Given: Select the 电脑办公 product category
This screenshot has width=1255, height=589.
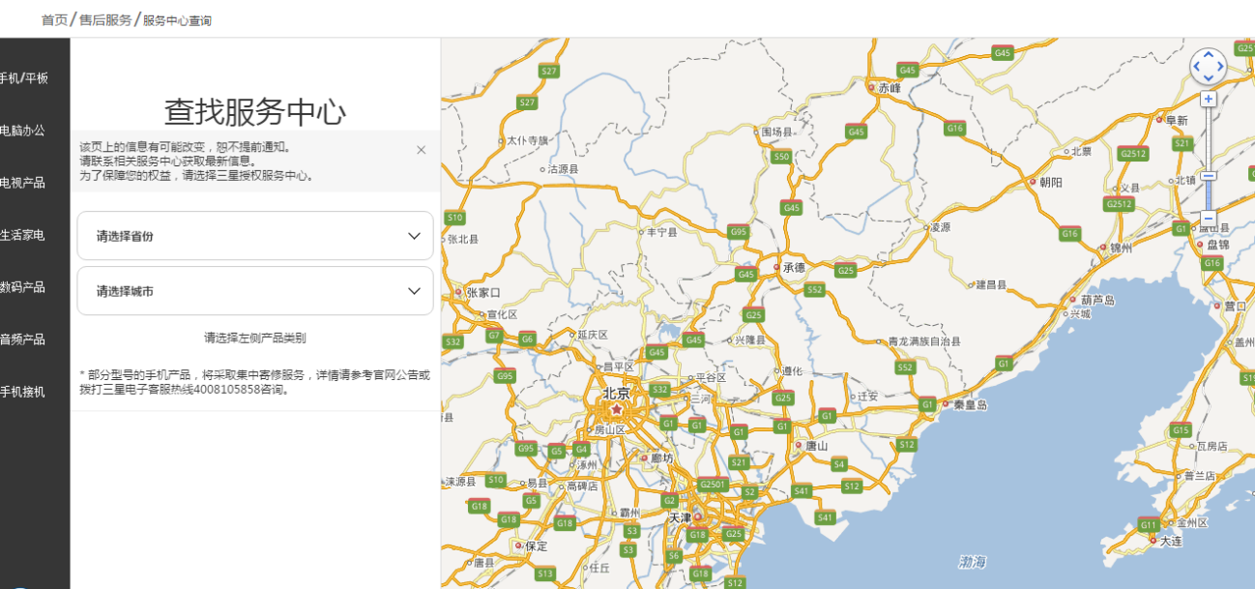Looking at the screenshot, I should (x=21, y=131).
